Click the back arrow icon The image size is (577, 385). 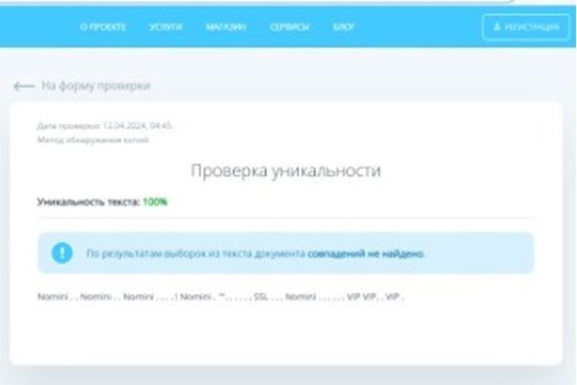pos(23,86)
